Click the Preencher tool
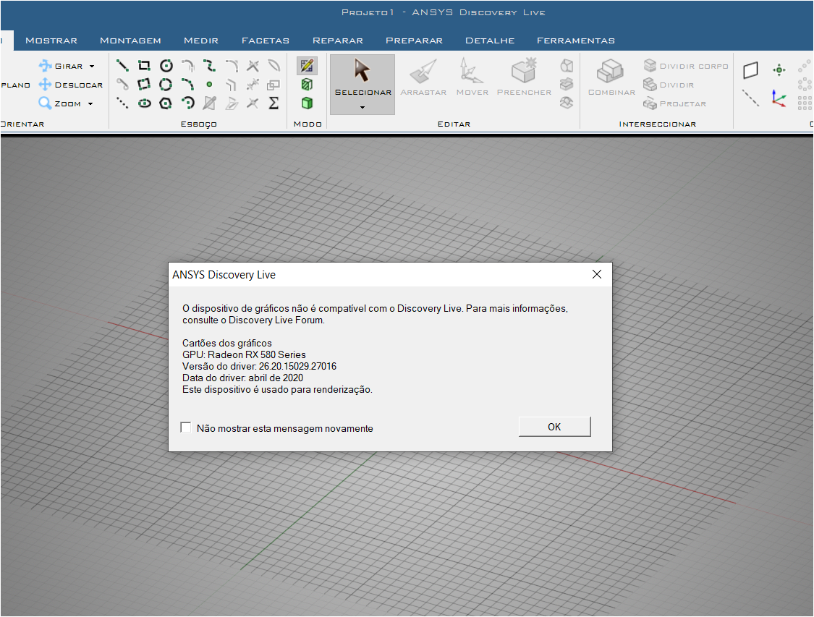This screenshot has width=814, height=617. click(524, 78)
